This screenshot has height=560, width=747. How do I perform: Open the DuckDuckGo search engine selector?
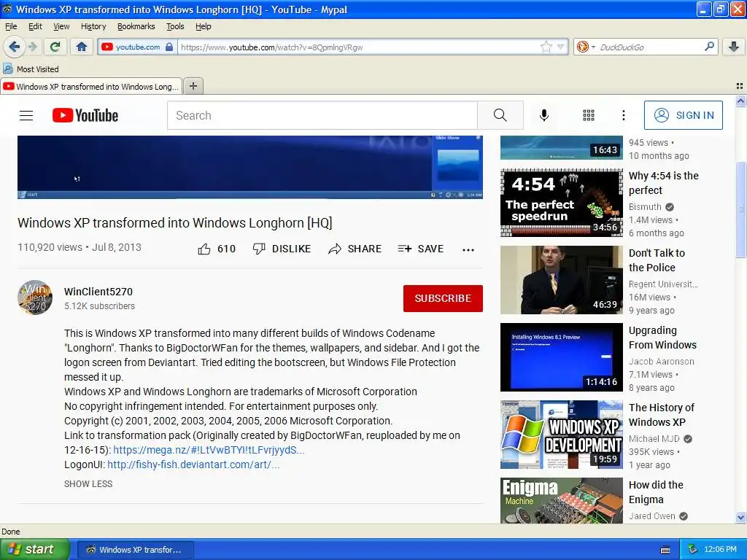click(586, 47)
